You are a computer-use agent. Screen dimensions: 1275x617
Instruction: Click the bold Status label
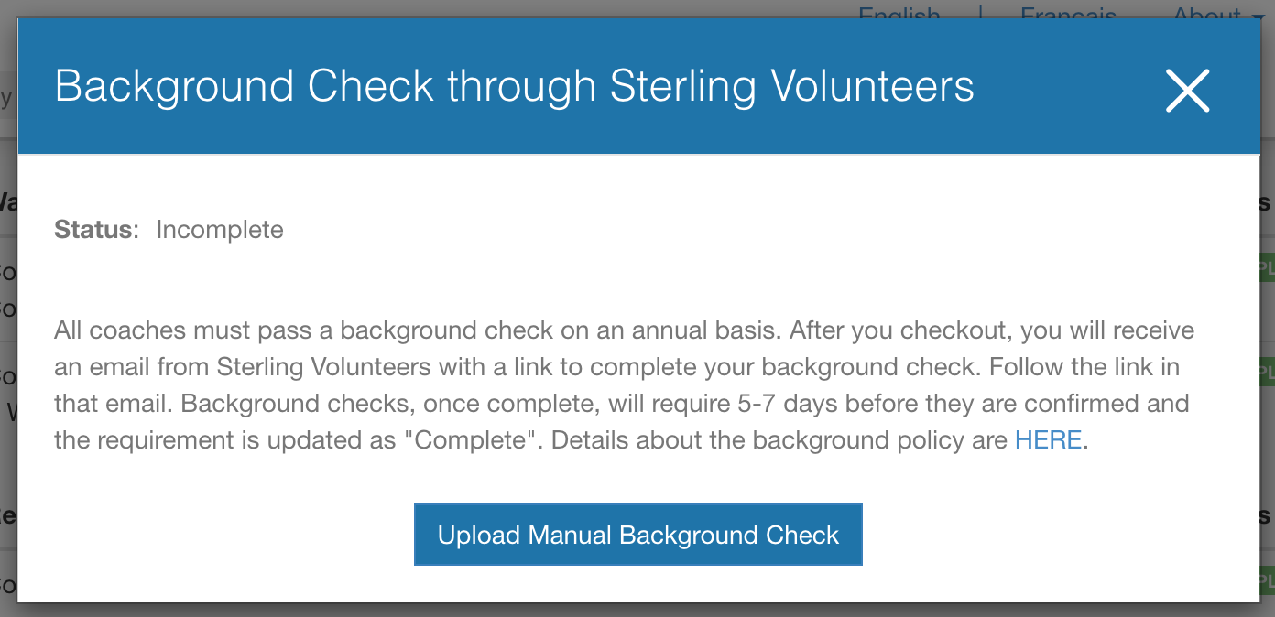(x=93, y=229)
